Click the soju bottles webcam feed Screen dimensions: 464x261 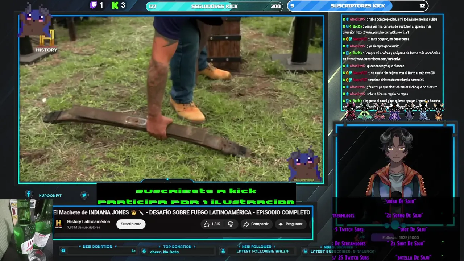point(26,230)
